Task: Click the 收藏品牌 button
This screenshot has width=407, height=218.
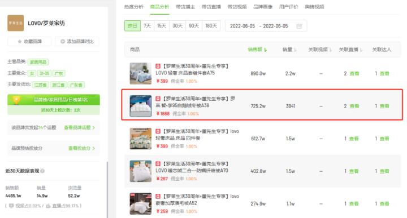Action: pyautogui.click(x=29, y=41)
